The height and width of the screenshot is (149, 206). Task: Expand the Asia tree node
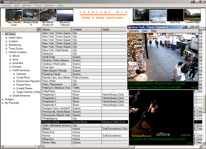[x=10, y=60]
